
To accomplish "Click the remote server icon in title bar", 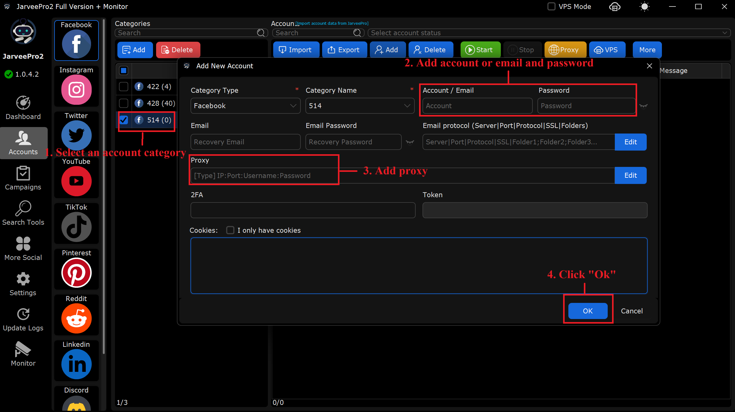I will 615,6.
